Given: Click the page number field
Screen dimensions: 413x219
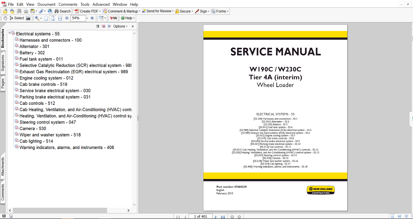Looking at the screenshot, I should tap(200, 216).
